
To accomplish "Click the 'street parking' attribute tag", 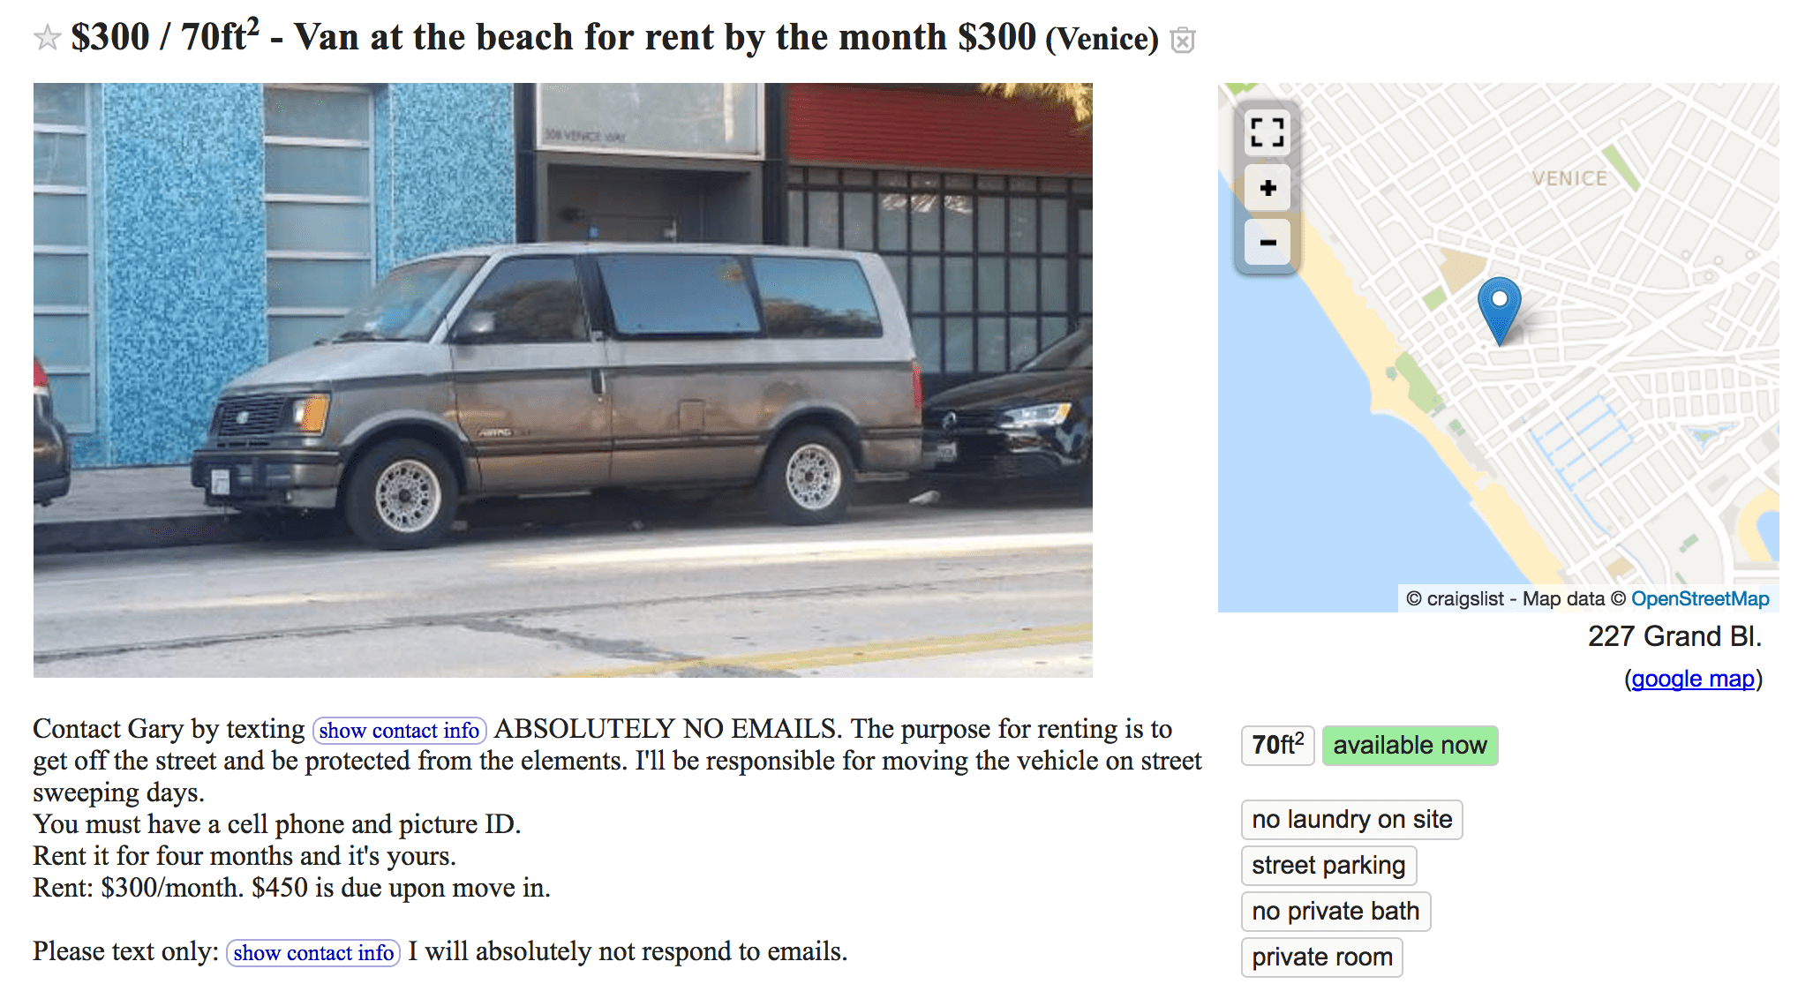I will click(x=1328, y=866).
